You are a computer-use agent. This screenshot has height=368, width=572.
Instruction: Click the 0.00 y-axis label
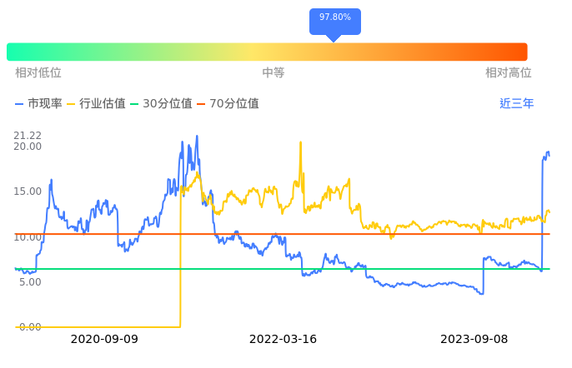coord(30,327)
